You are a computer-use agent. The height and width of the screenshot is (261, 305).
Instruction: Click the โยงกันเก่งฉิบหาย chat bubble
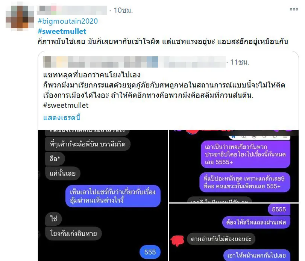(73, 233)
